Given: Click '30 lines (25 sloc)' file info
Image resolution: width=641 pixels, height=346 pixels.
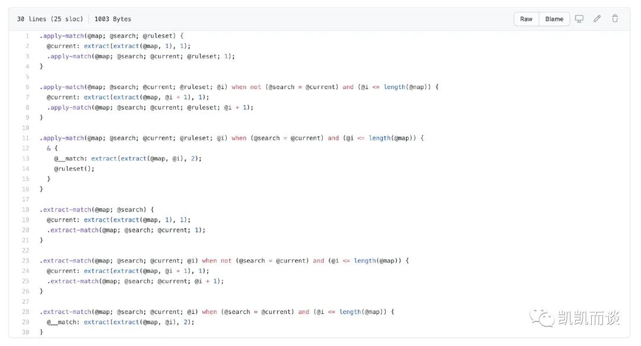Looking at the screenshot, I should 50,19.
